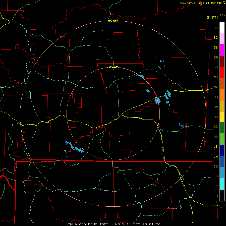
Task: Click the light pink 62 legend swatch
Action: pyautogui.click(x=222, y=39)
